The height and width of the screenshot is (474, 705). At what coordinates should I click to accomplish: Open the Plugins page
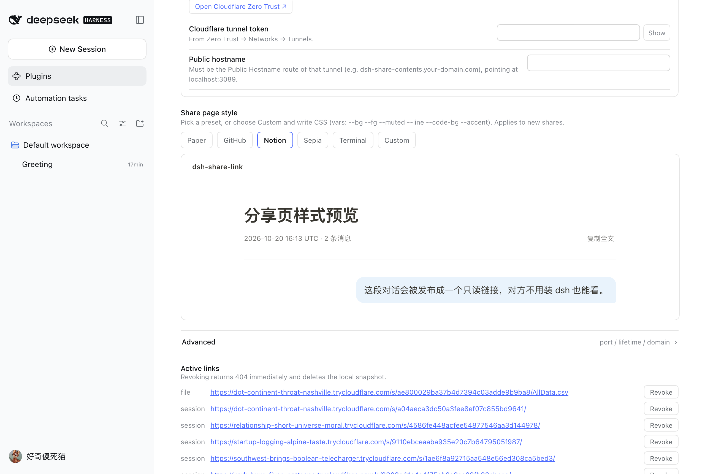coord(77,76)
